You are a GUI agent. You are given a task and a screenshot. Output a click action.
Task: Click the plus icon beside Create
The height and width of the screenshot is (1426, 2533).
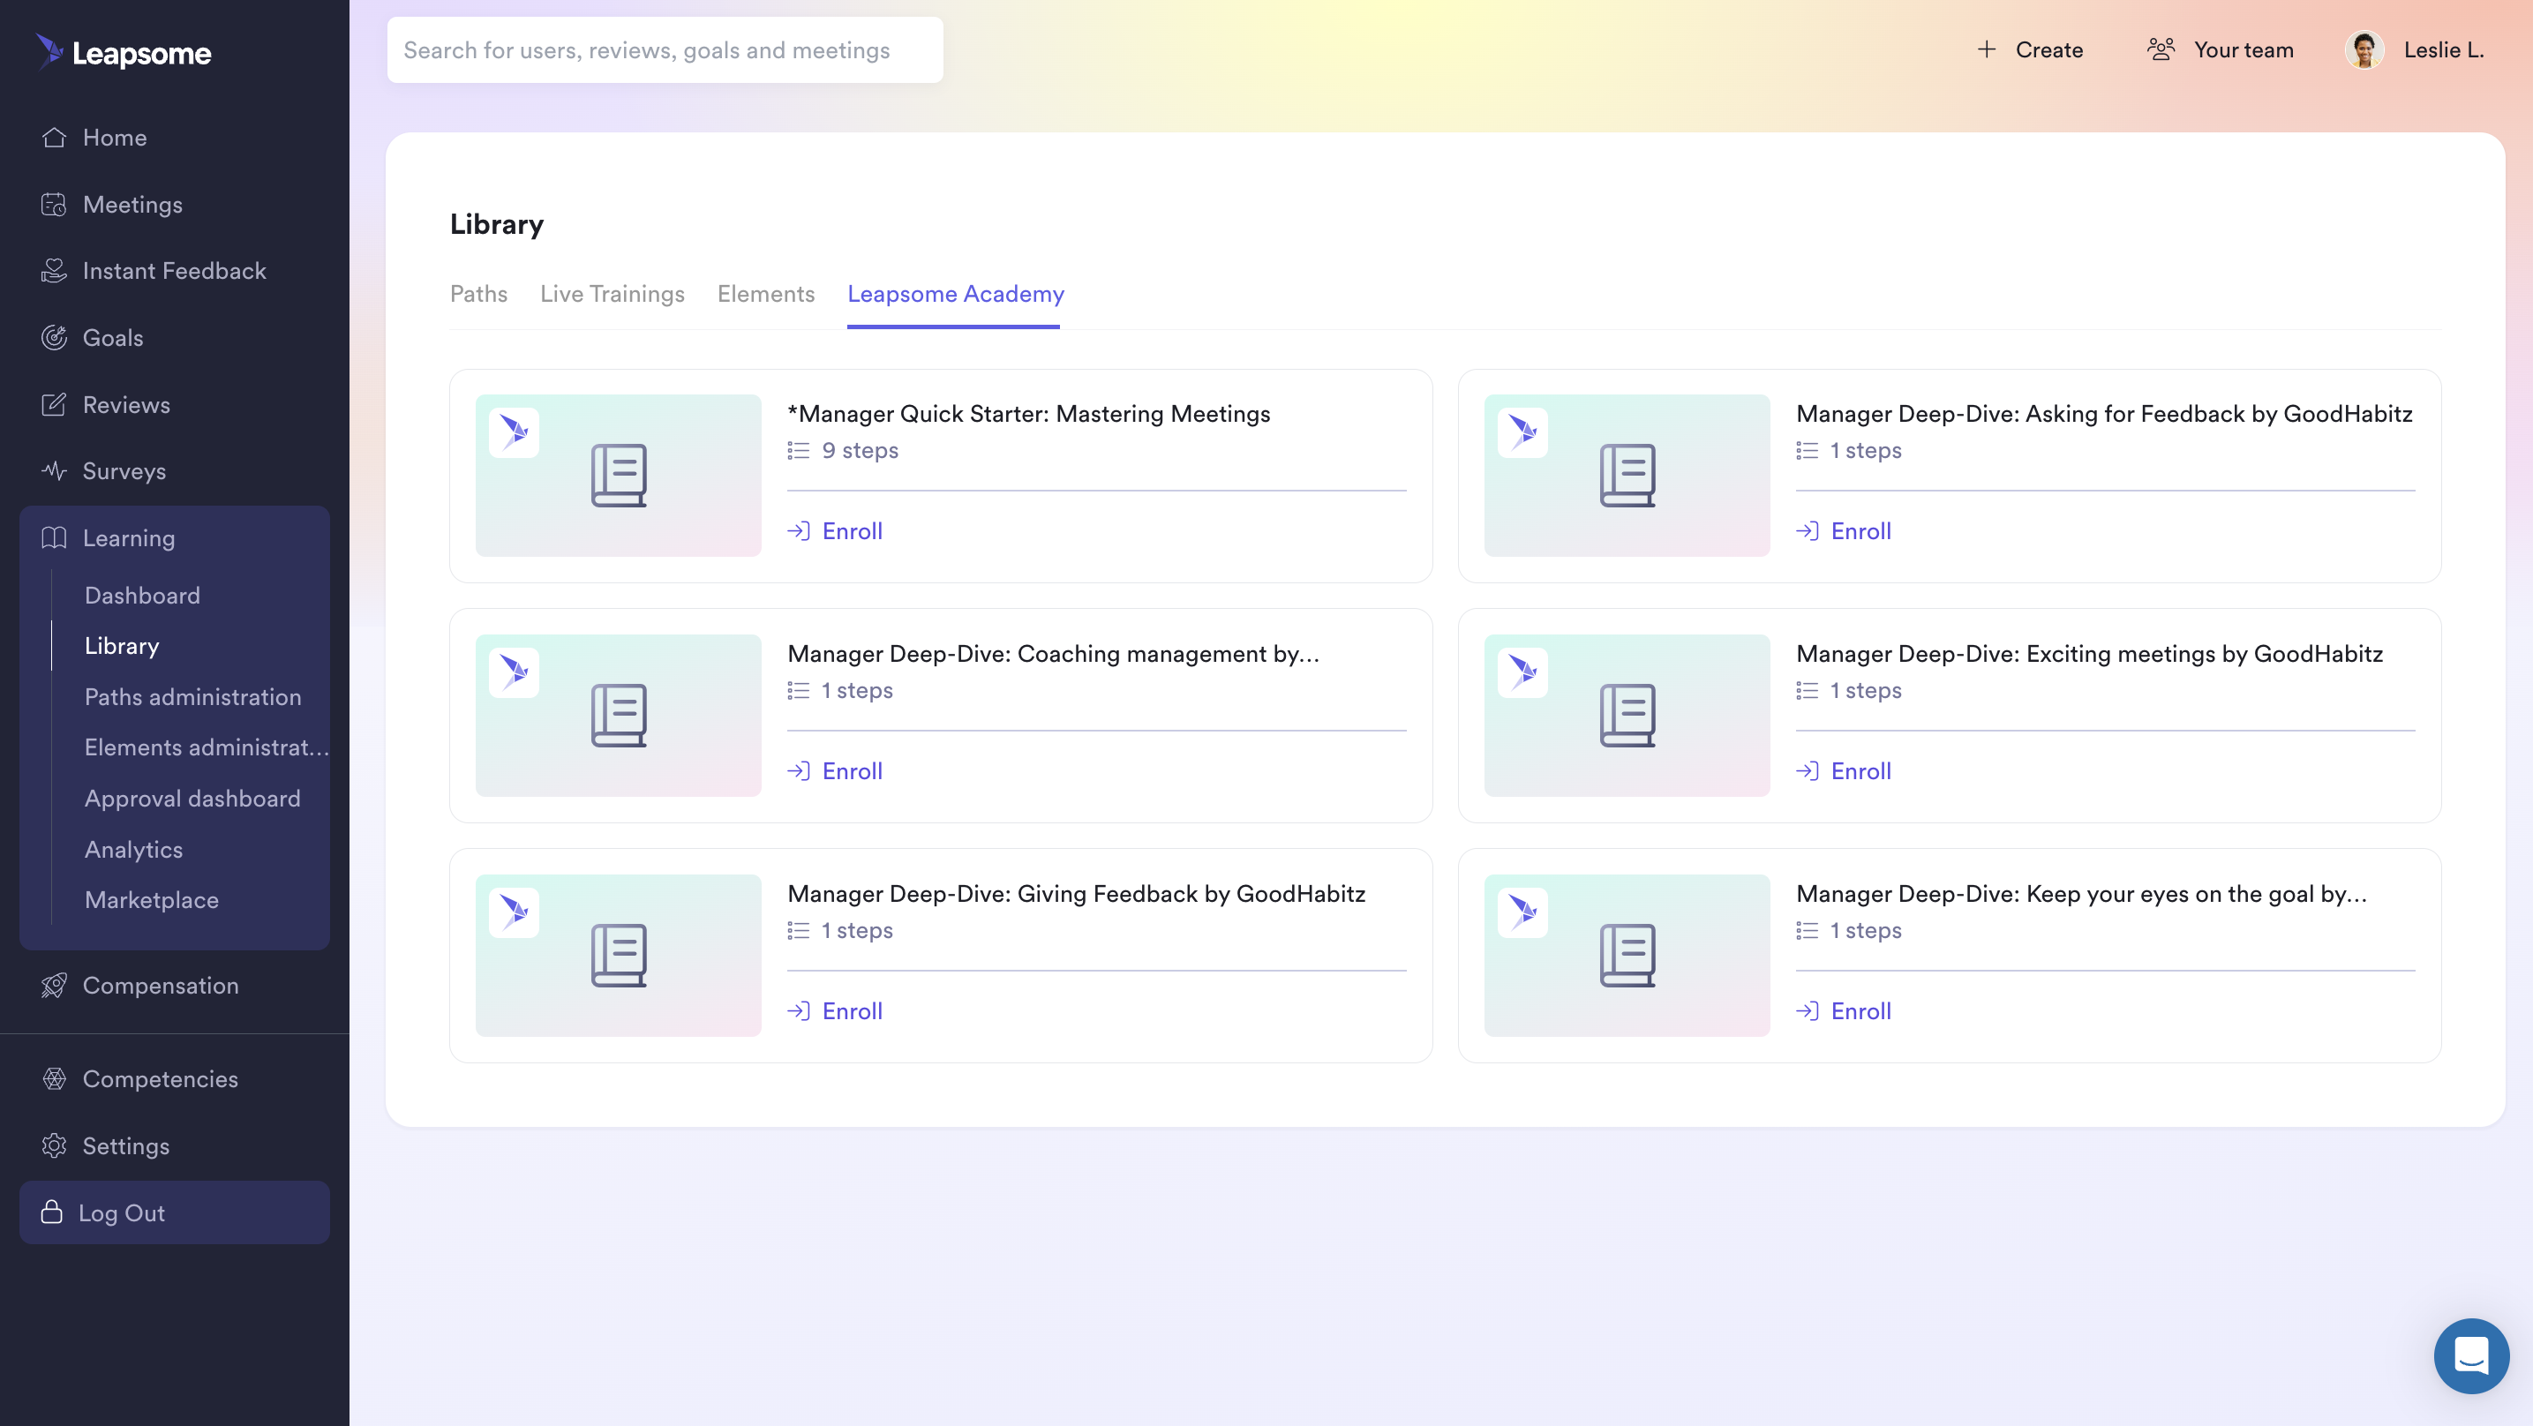1987,49
